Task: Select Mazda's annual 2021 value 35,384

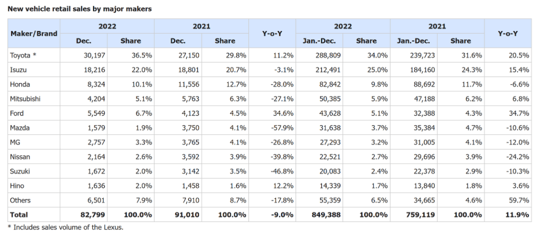Action: click(424, 128)
